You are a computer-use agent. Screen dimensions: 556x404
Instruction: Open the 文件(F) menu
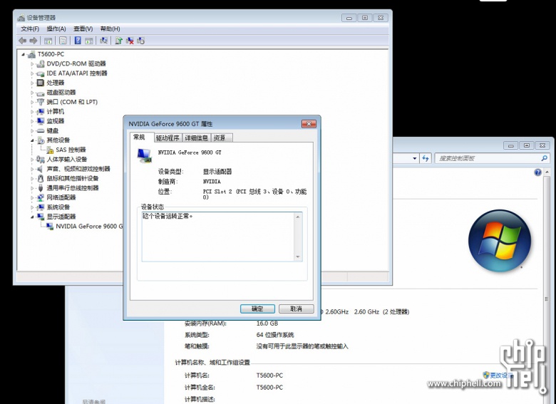point(30,29)
